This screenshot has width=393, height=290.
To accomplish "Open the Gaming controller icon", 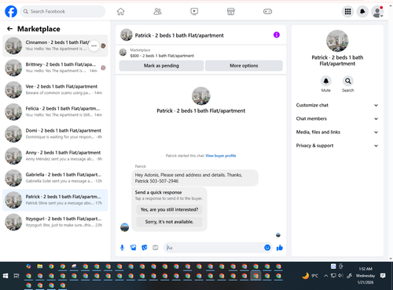I will tap(267, 12).
